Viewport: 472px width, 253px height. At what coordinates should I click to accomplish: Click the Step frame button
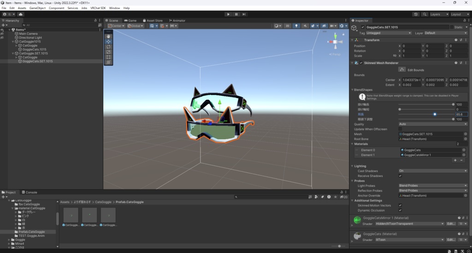click(x=244, y=14)
